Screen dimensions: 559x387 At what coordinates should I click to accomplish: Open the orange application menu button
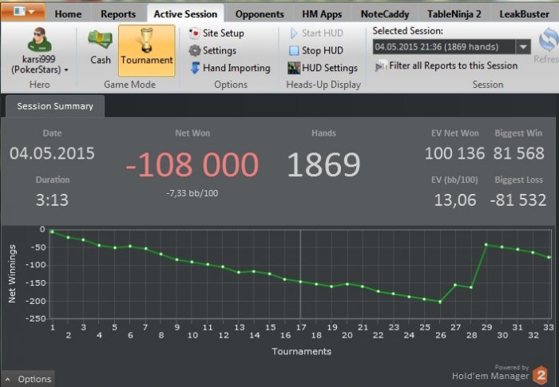pos(23,12)
